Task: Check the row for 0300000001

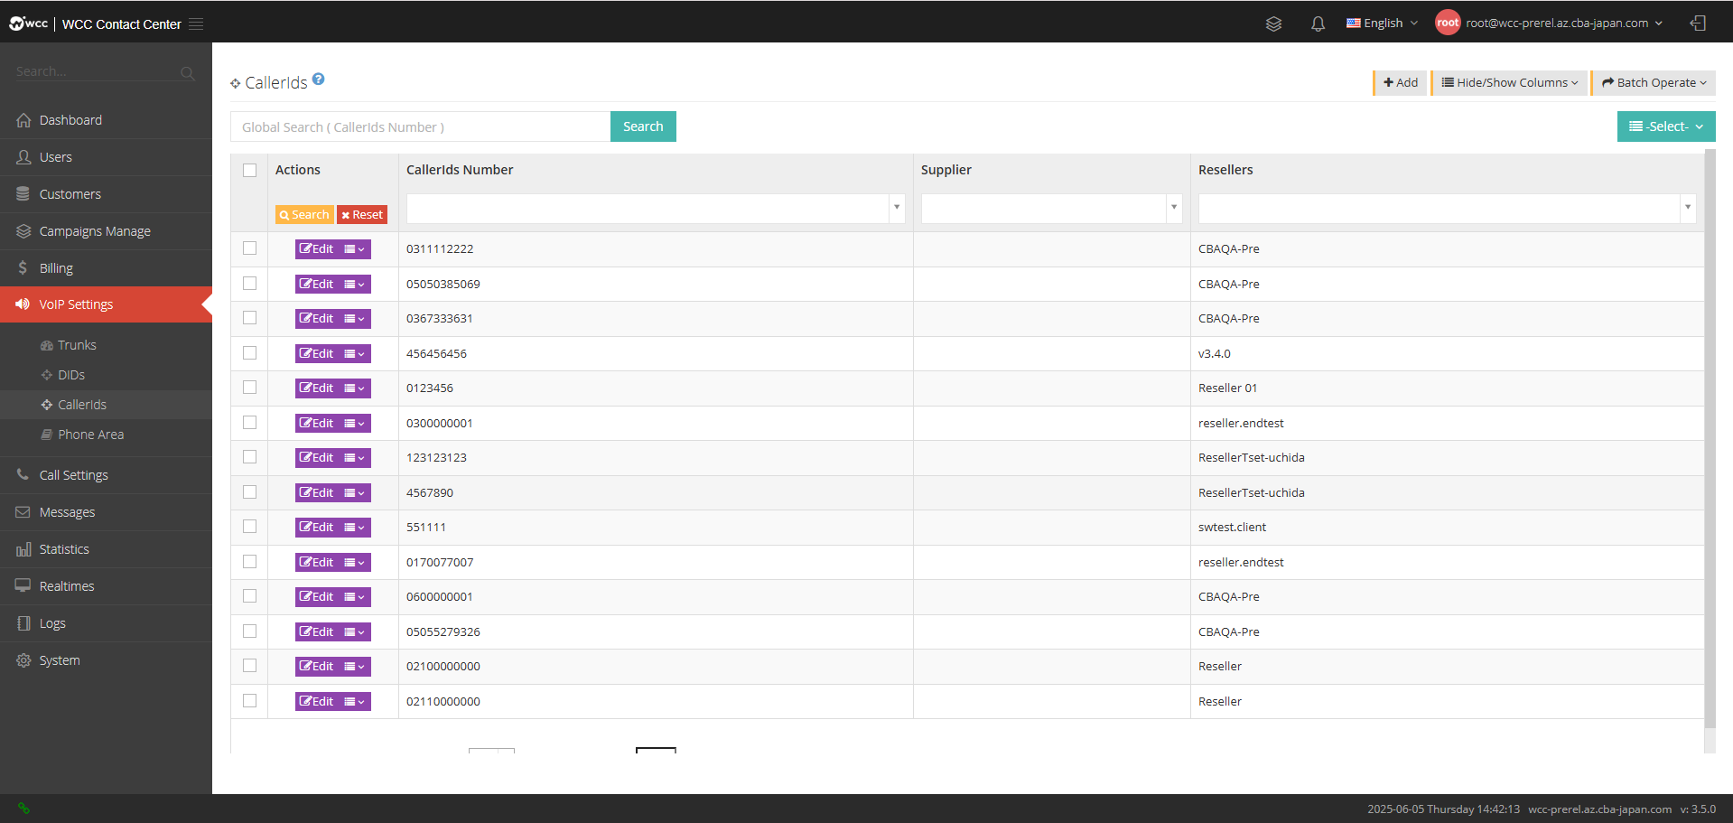Action: tap(250, 423)
